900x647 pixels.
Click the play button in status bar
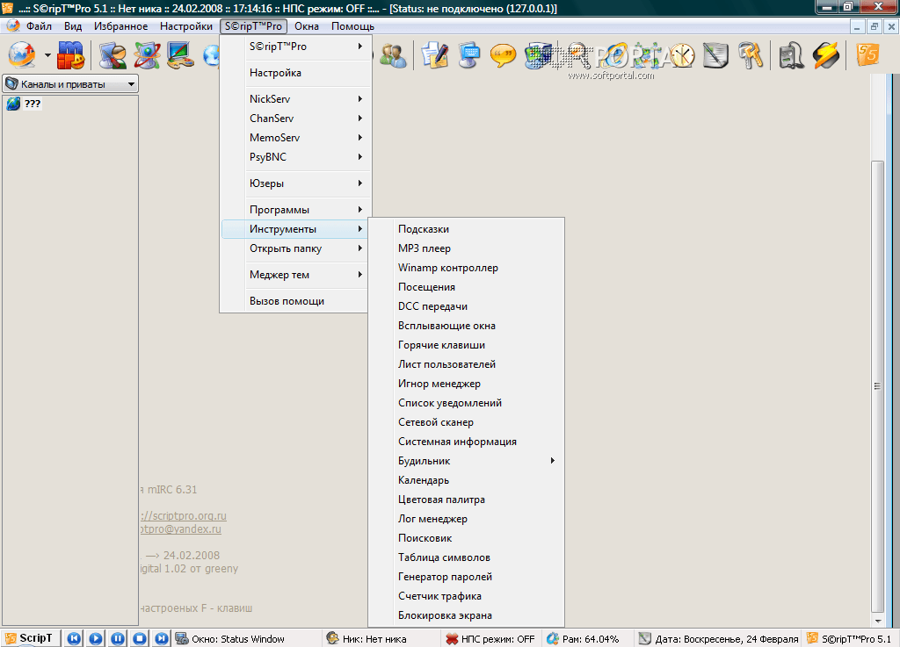tap(96, 638)
